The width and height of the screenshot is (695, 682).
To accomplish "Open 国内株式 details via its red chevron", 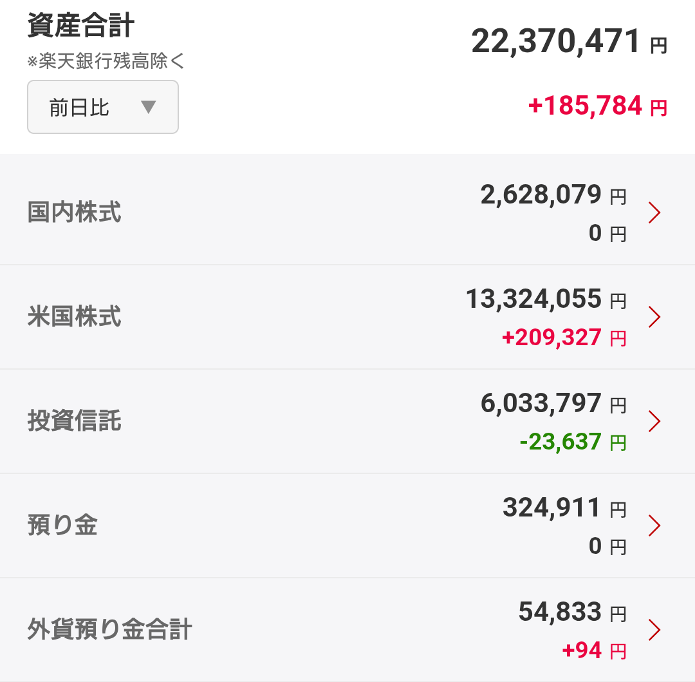I will (x=654, y=213).
